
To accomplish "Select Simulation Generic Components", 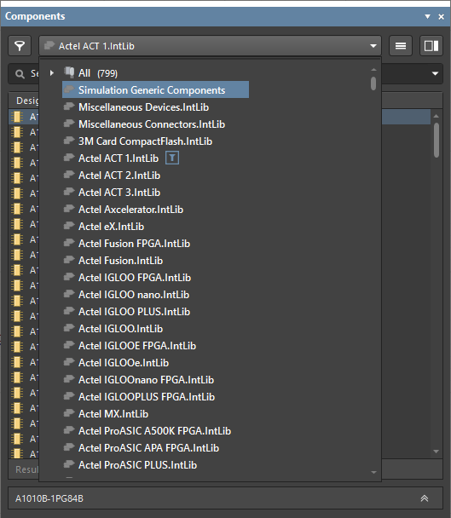I will 155,89.
